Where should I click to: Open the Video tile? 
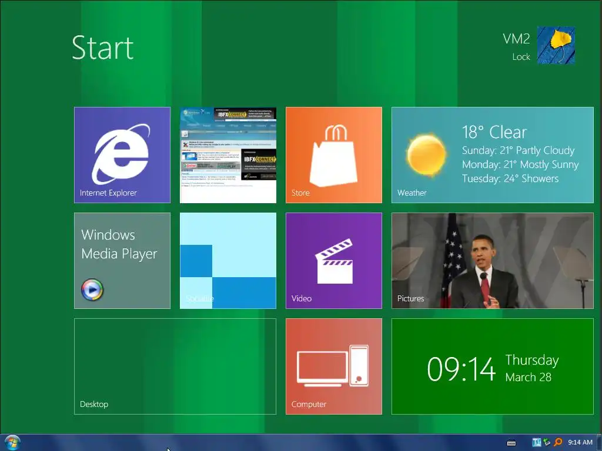(334, 261)
